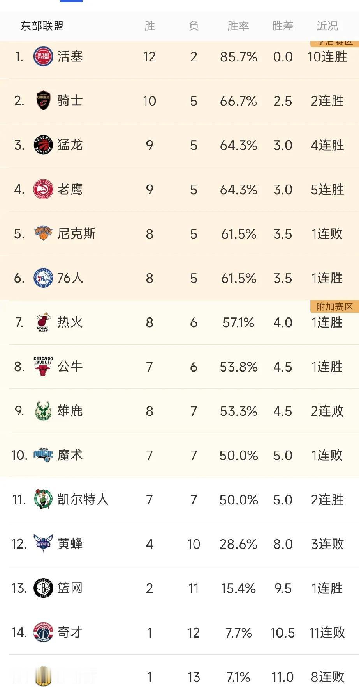The width and height of the screenshot is (359, 691).
Task: Select the blue tab indicator at top
Action: [x=72, y=2]
